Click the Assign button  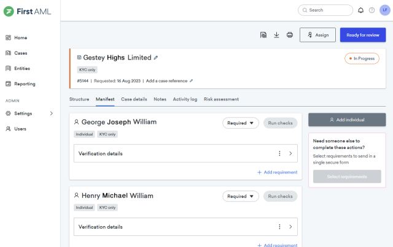coord(317,35)
